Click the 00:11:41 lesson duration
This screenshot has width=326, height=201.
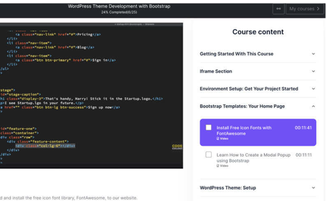point(303,128)
